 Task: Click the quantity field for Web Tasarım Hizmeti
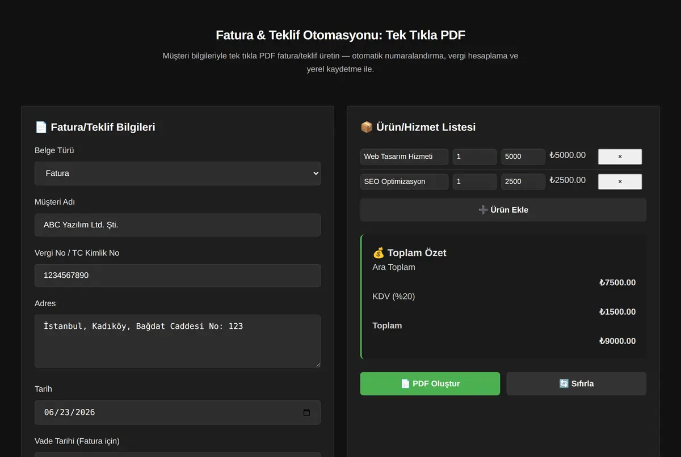coord(475,156)
